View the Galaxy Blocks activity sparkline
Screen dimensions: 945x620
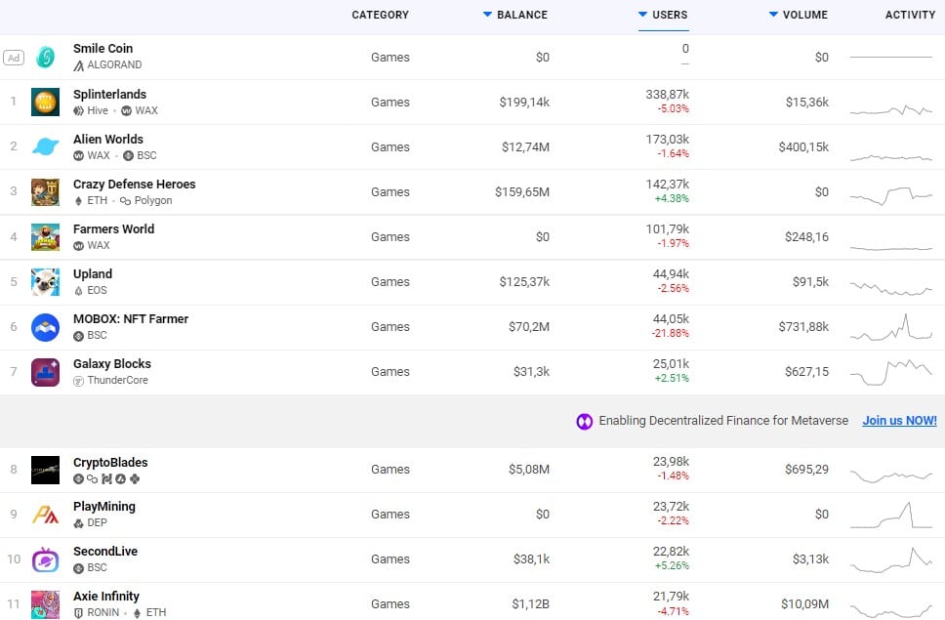(891, 372)
